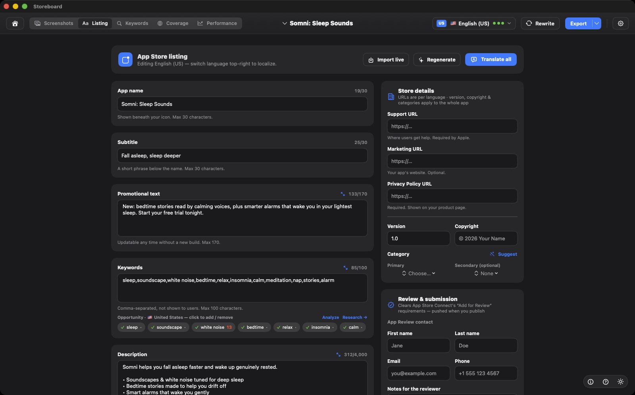
Task: Click expand icon beside Promotional text counter
Action: 343,194
